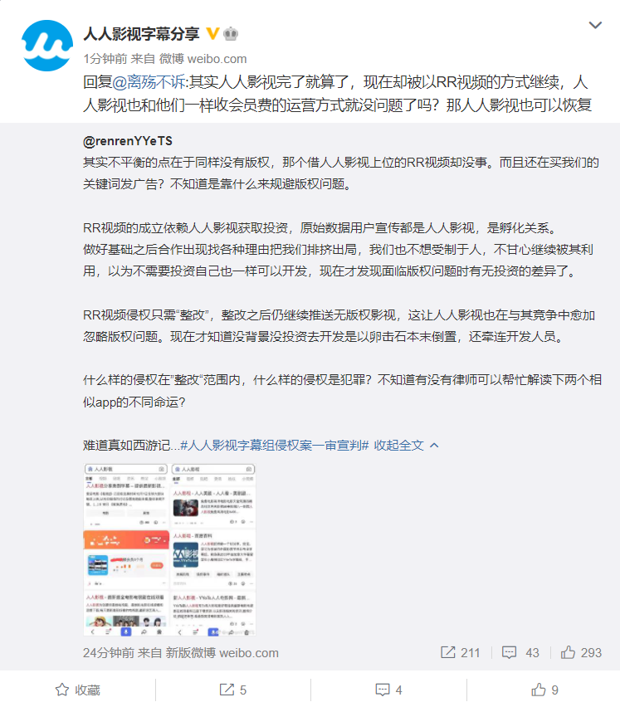Screen dimensions: 620x707
Task: Open the 人人影视字幕分享 username link
Action: [141, 34]
